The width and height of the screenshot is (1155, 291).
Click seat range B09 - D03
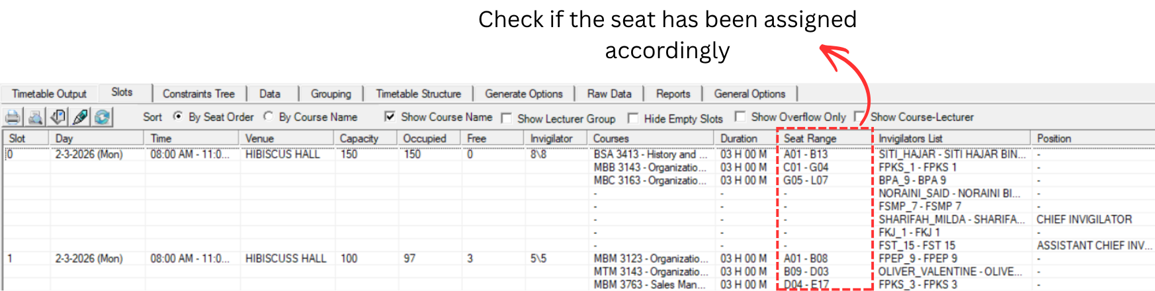point(806,272)
